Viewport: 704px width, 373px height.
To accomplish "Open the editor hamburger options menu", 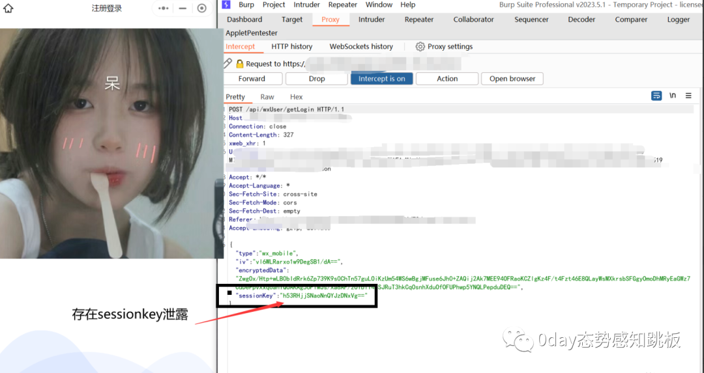I will [x=688, y=96].
